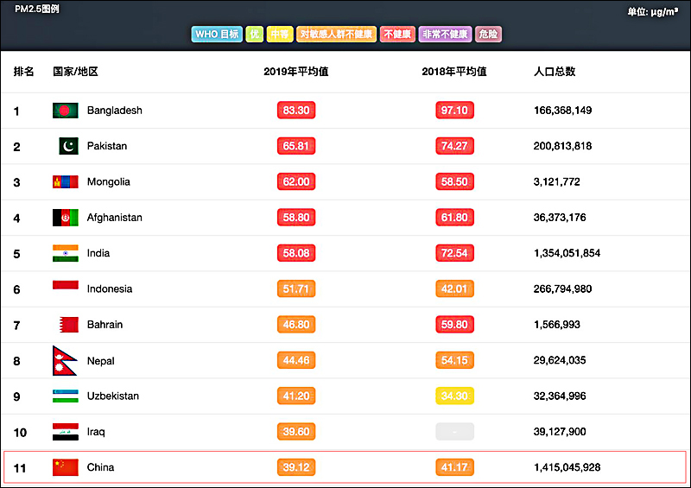Click the Uzbekistan flag icon

tap(66, 396)
